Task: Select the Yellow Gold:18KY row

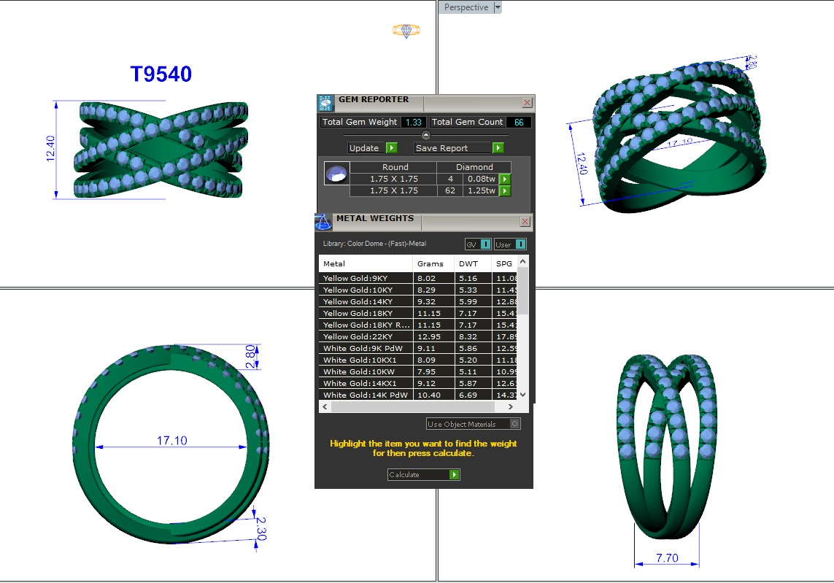Action: (418, 313)
